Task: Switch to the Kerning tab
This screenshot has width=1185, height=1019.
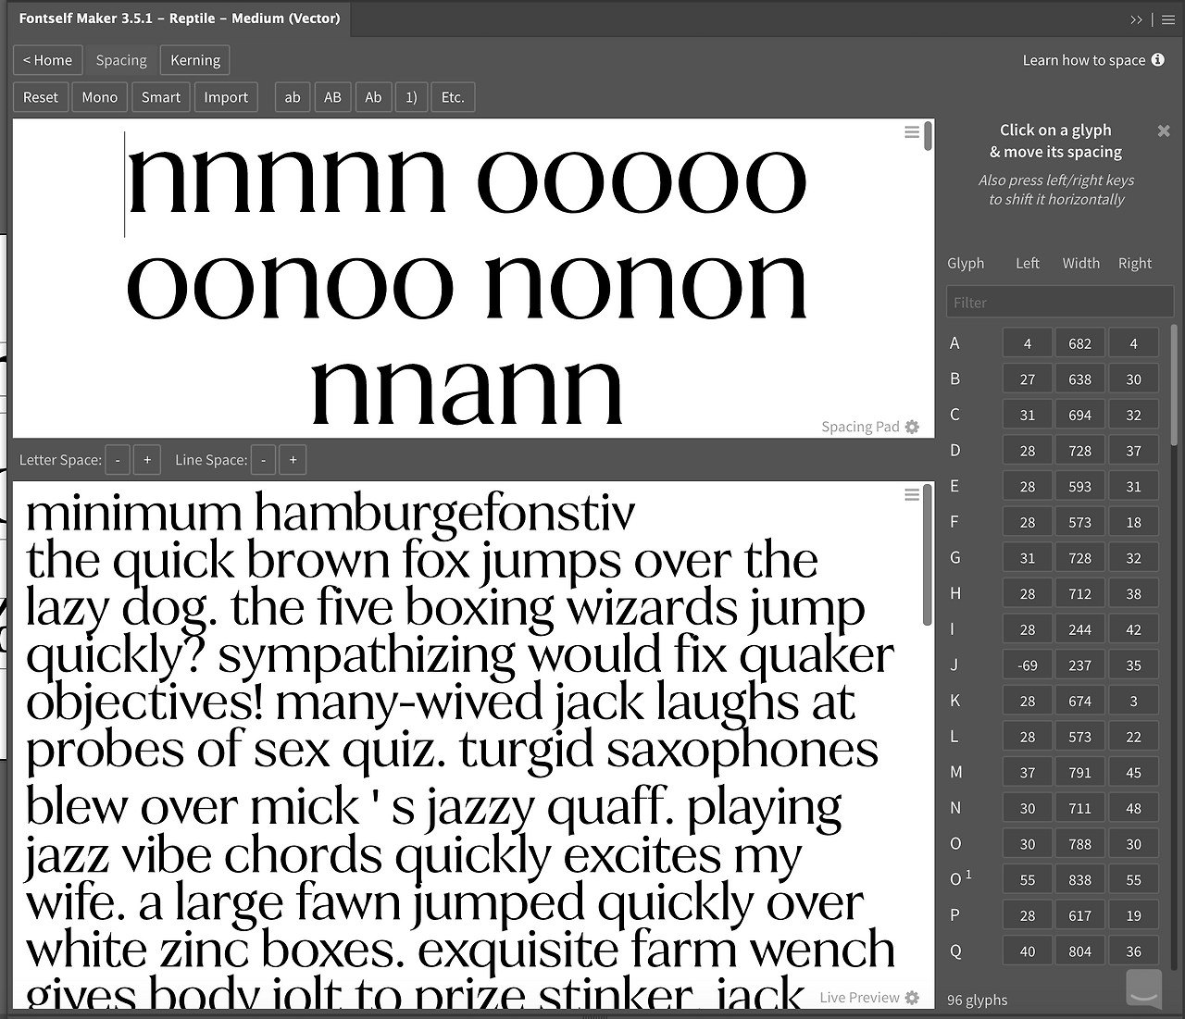Action: tap(194, 59)
